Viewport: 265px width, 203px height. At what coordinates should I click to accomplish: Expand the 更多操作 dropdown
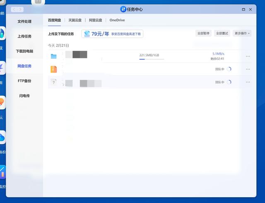pos(242,33)
